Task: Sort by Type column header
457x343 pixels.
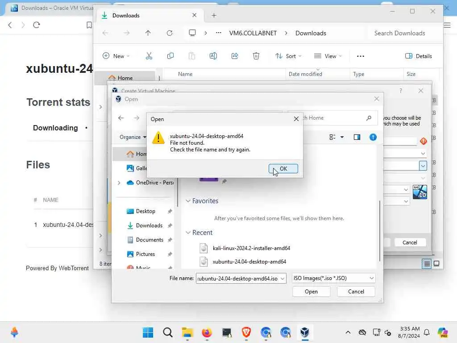Action: (x=358, y=74)
